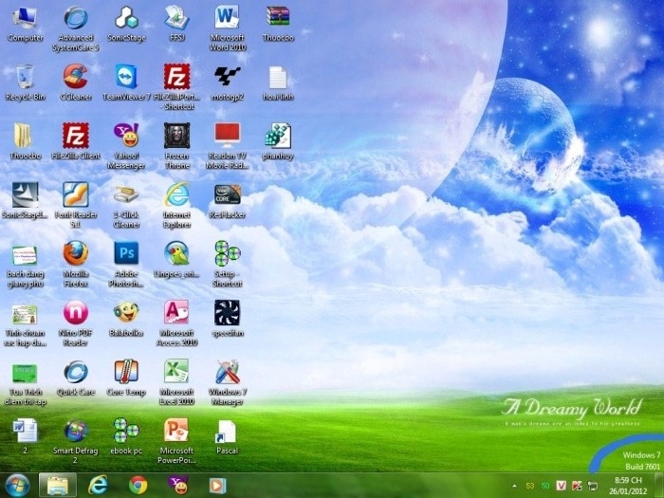
Task: Select the Advanced SystemCare 5 icon
Action: pos(75,28)
